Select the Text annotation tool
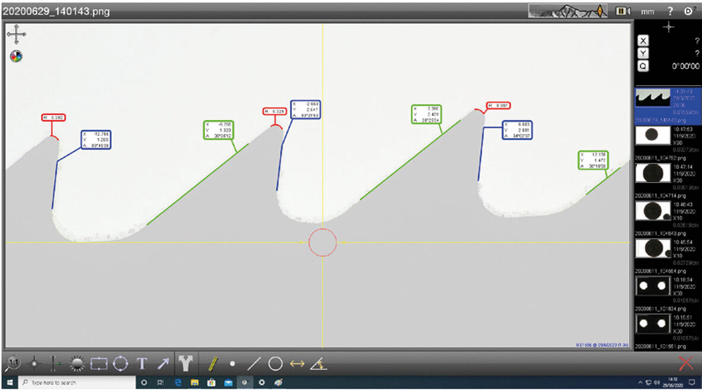The height and width of the screenshot is (390, 702). click(x=142, y=364)
